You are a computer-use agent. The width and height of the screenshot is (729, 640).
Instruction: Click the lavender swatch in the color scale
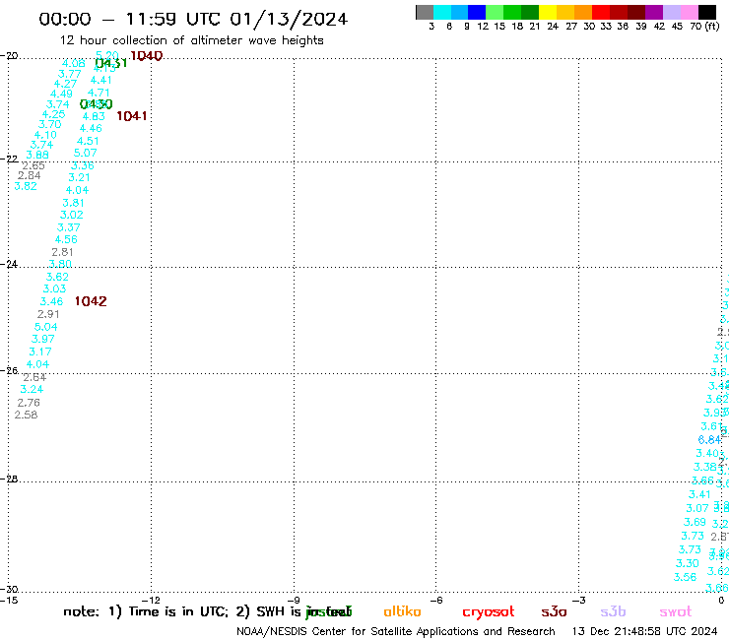(671, 12)
